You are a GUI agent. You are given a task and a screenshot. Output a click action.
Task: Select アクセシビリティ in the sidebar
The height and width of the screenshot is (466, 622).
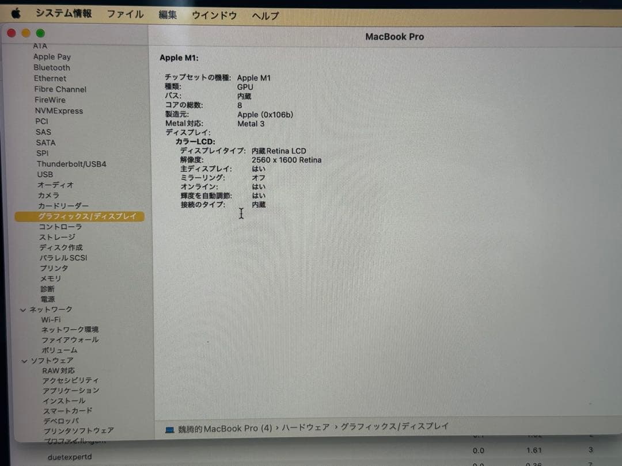71,380
